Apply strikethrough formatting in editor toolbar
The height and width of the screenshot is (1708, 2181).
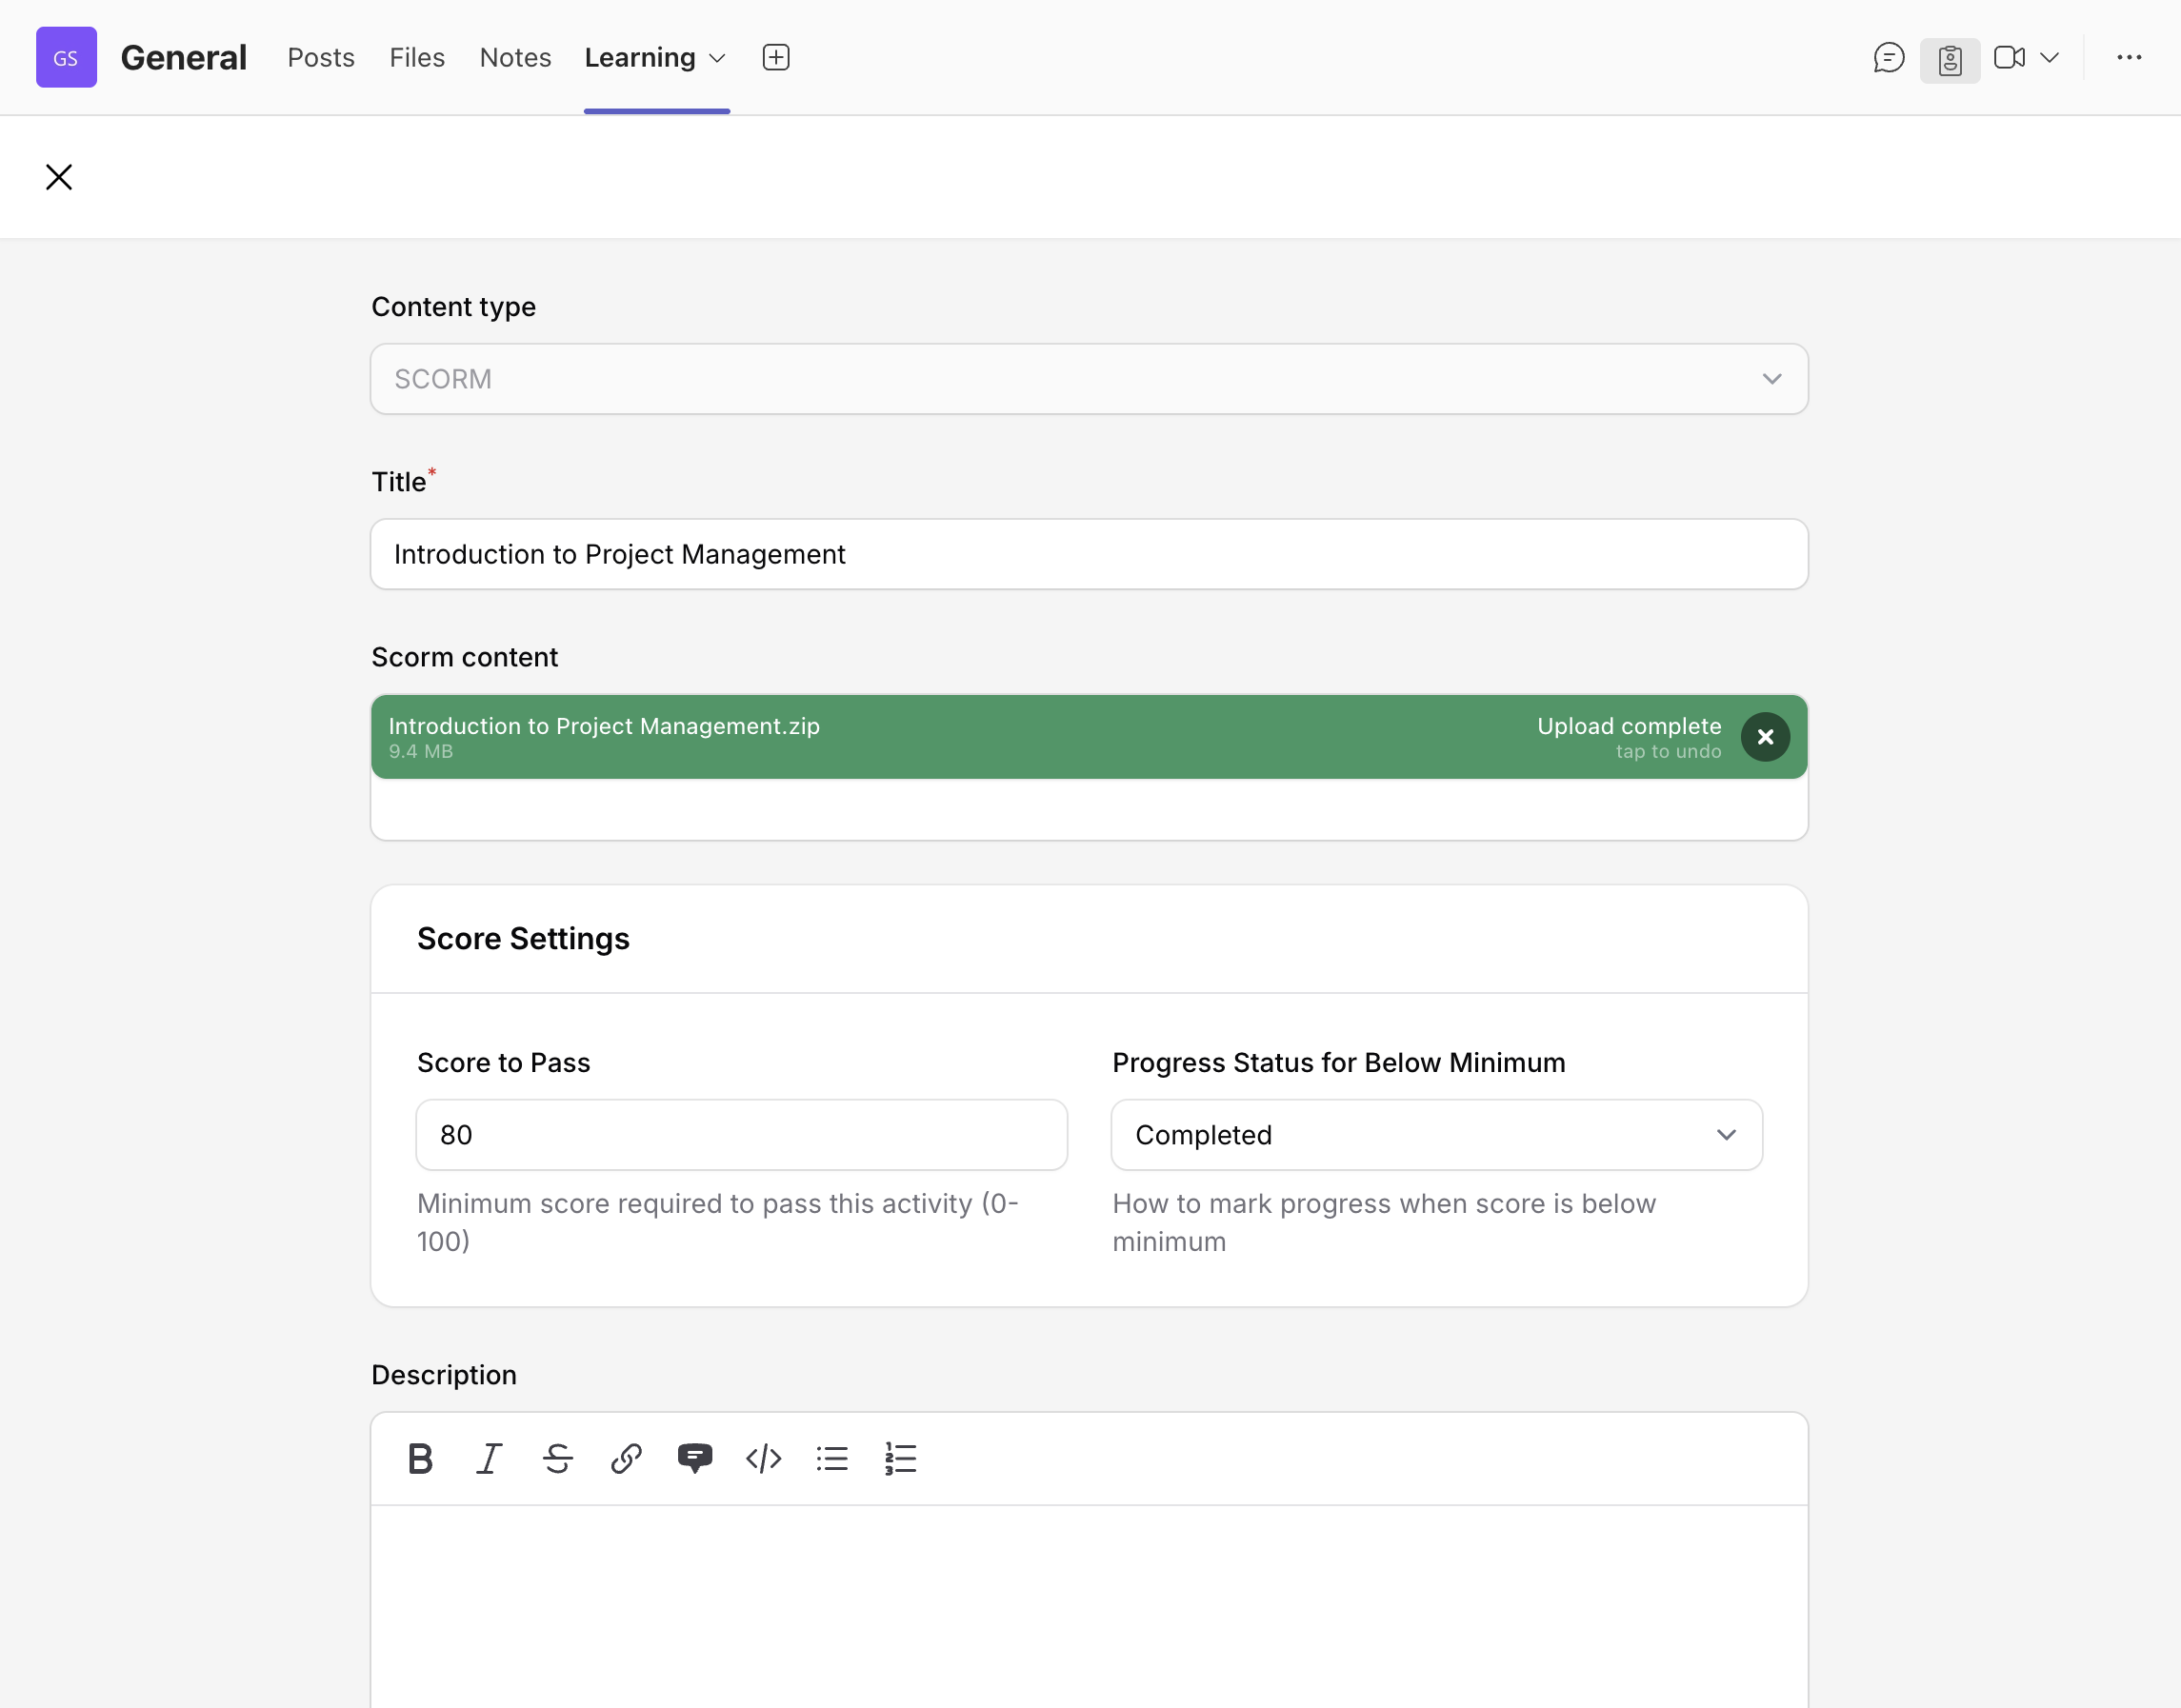tap(557, 1459)
